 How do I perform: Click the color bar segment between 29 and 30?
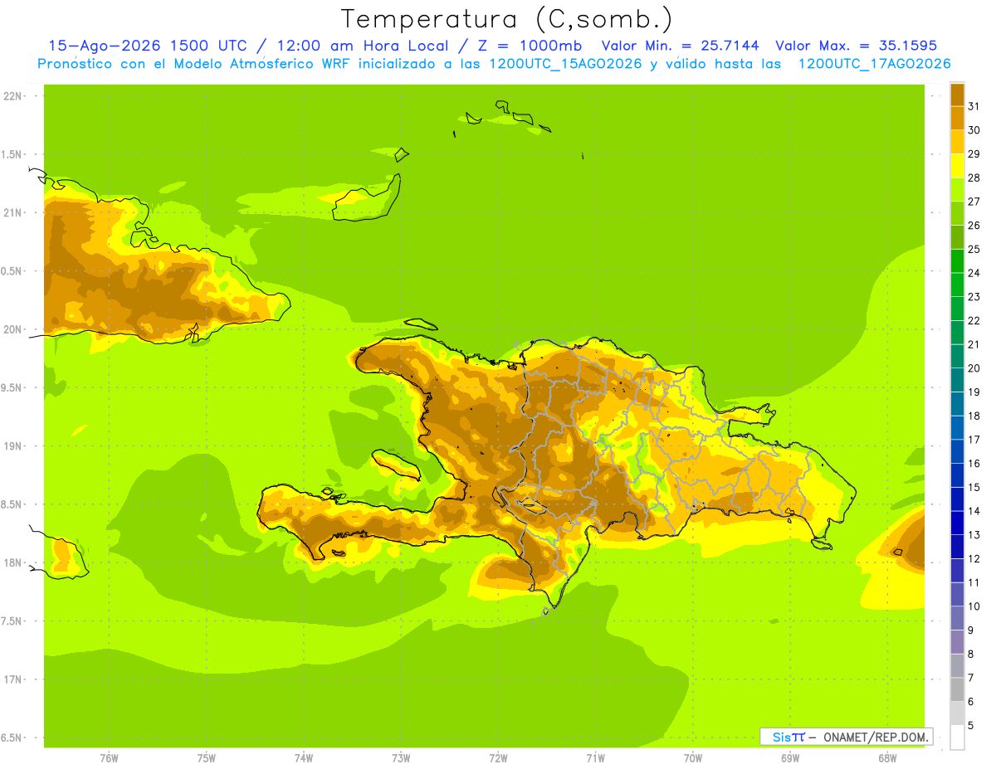coord(957,143)
